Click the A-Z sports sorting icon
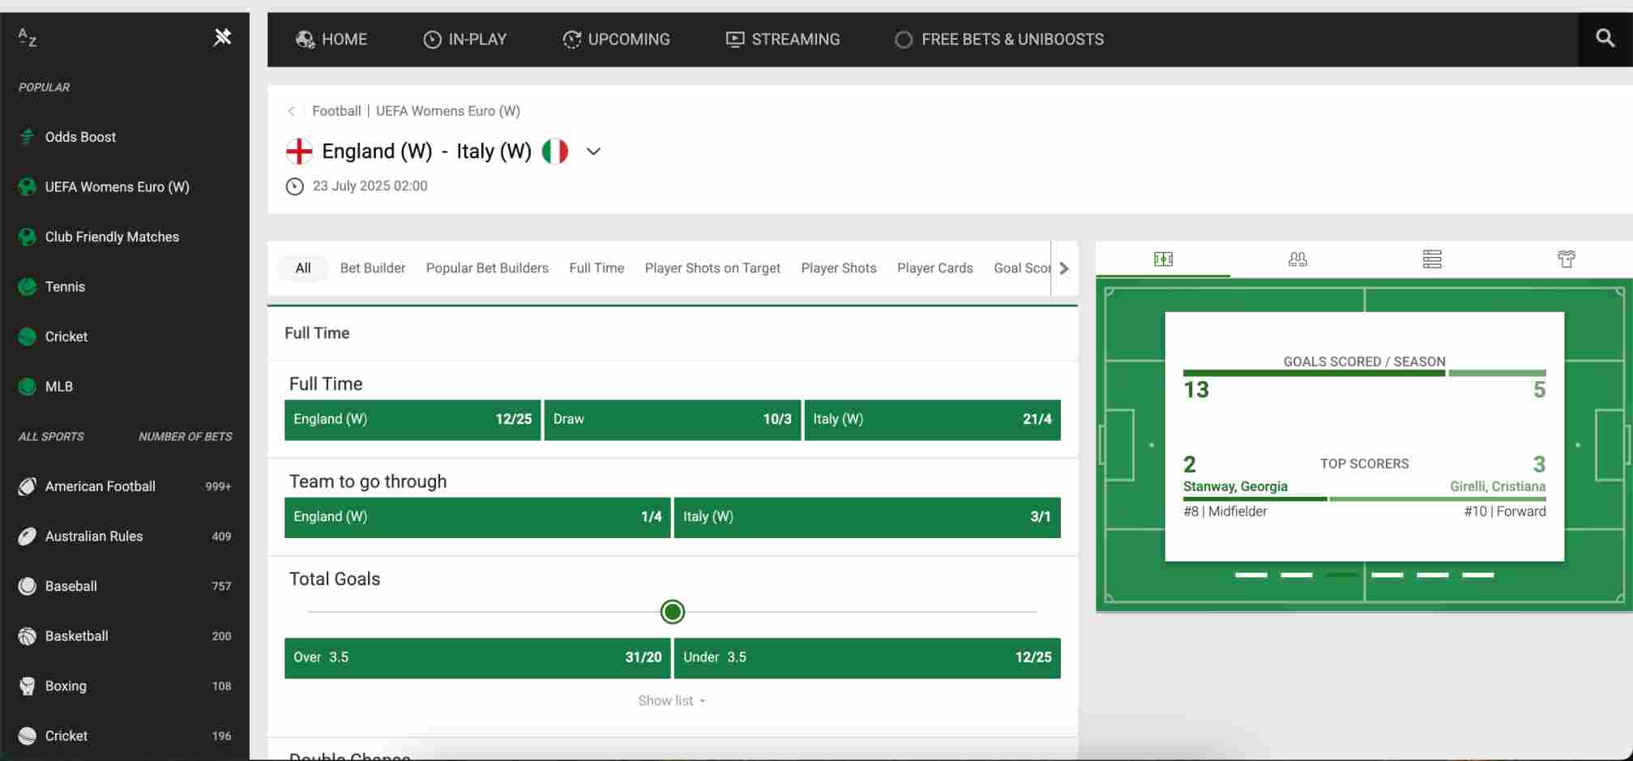The height and width of the screenshot is (761, 1633). pyautogui.click(x=28, y=37)
